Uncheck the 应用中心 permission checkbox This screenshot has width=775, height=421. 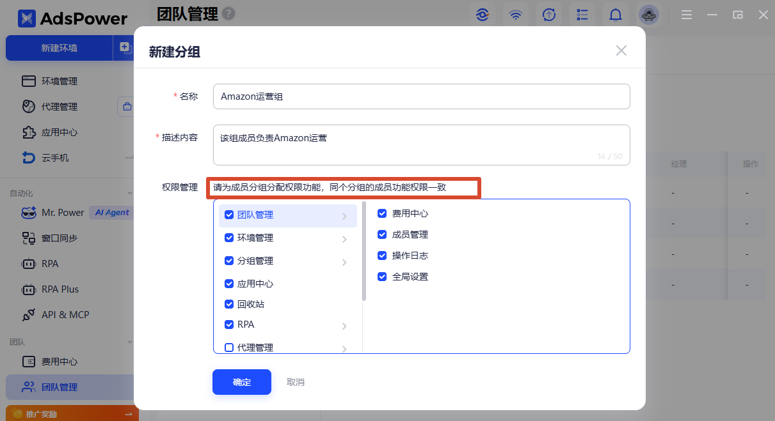229,284
